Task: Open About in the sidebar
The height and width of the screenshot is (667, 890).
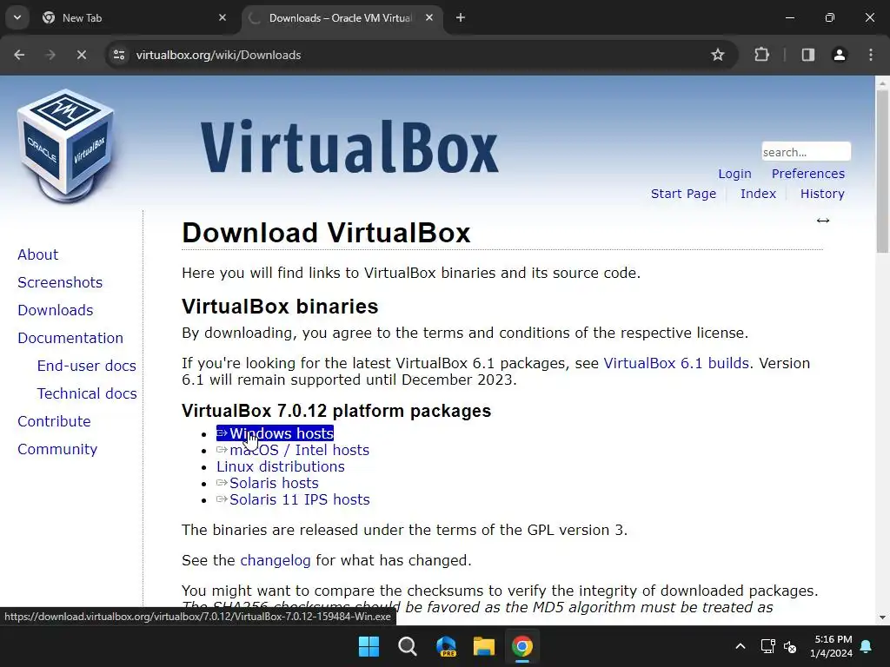Action: pos(38,254)
